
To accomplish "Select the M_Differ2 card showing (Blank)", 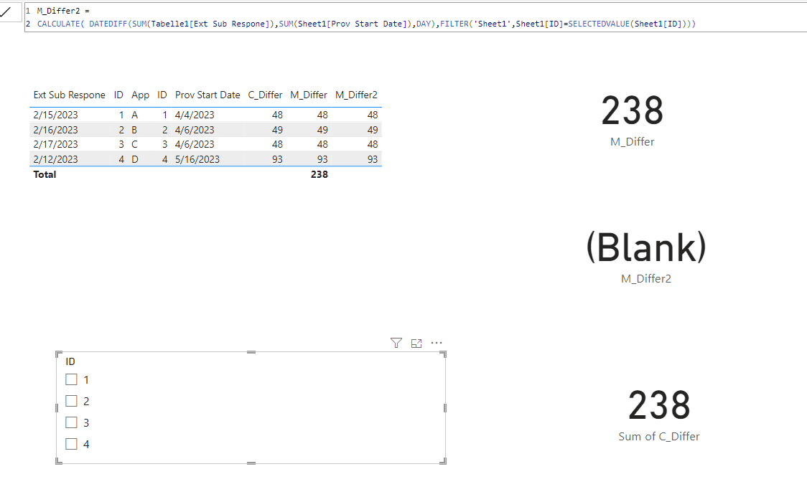I will (x=646, y=257).
